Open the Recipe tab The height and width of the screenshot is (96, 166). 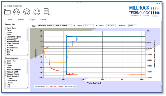coord(43,20)
